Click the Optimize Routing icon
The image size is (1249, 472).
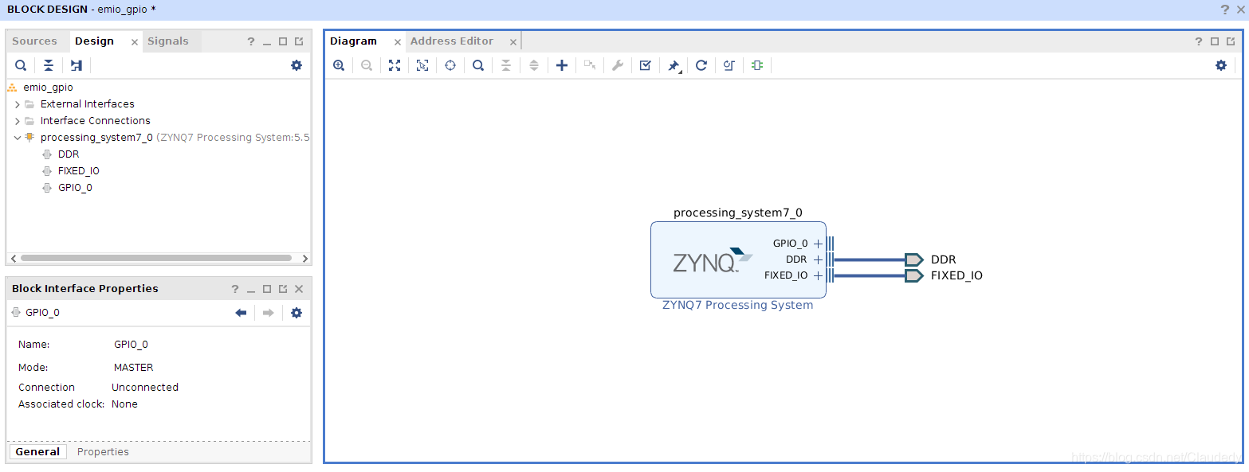(x=729, y=65)
